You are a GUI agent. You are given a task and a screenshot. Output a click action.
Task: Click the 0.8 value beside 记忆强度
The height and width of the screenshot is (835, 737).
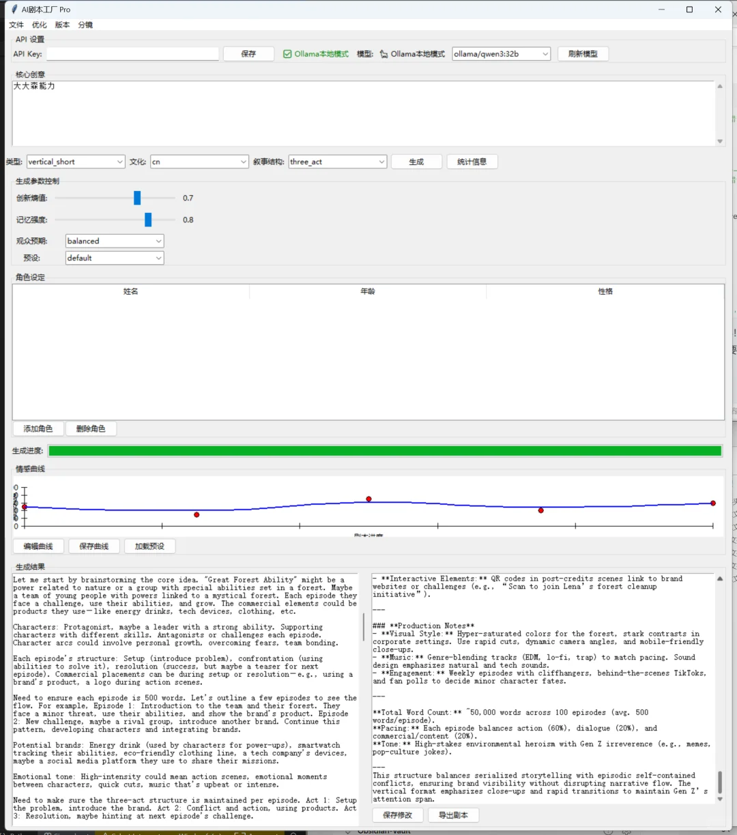188,220
